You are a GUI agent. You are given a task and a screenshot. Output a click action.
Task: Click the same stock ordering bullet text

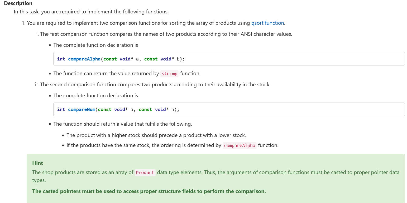click(x=143, y=145)
